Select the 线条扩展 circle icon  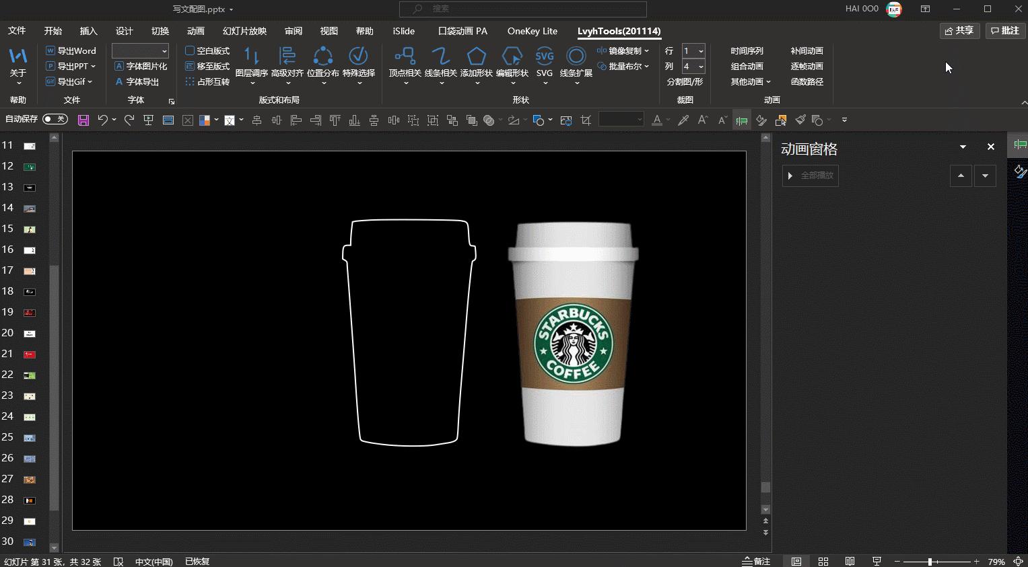576,56
